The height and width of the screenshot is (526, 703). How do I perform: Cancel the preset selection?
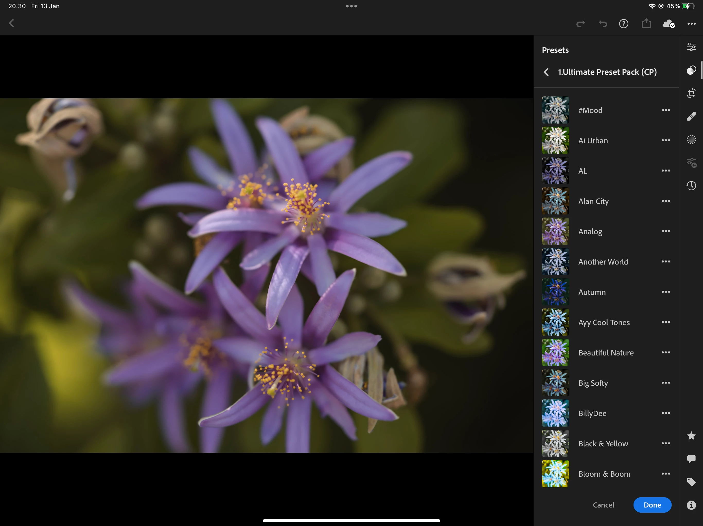coord(603,505)
